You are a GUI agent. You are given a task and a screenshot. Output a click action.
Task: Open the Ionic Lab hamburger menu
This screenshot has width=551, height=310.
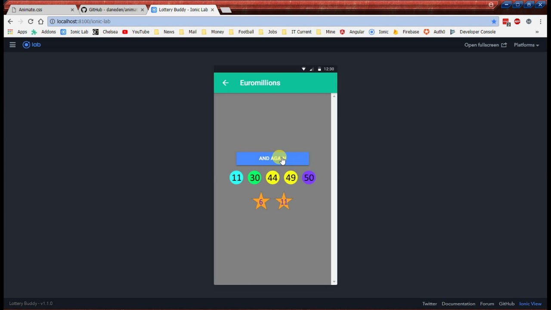coord(12,45)
